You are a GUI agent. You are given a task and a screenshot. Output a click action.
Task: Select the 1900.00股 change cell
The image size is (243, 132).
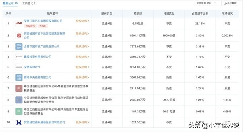(x=169, y=36)
